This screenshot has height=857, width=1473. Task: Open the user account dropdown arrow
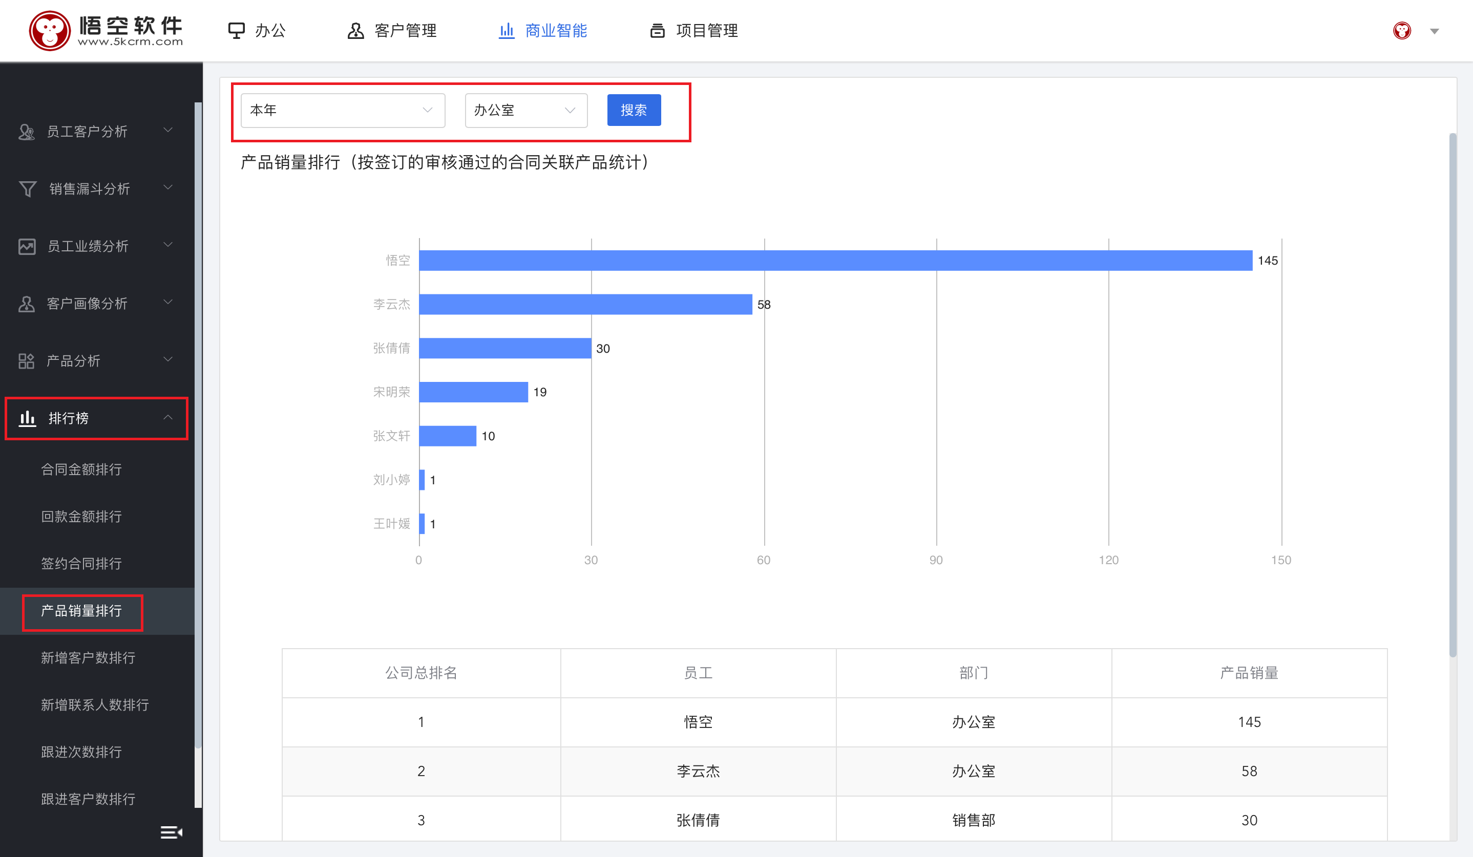(1435, 31)
